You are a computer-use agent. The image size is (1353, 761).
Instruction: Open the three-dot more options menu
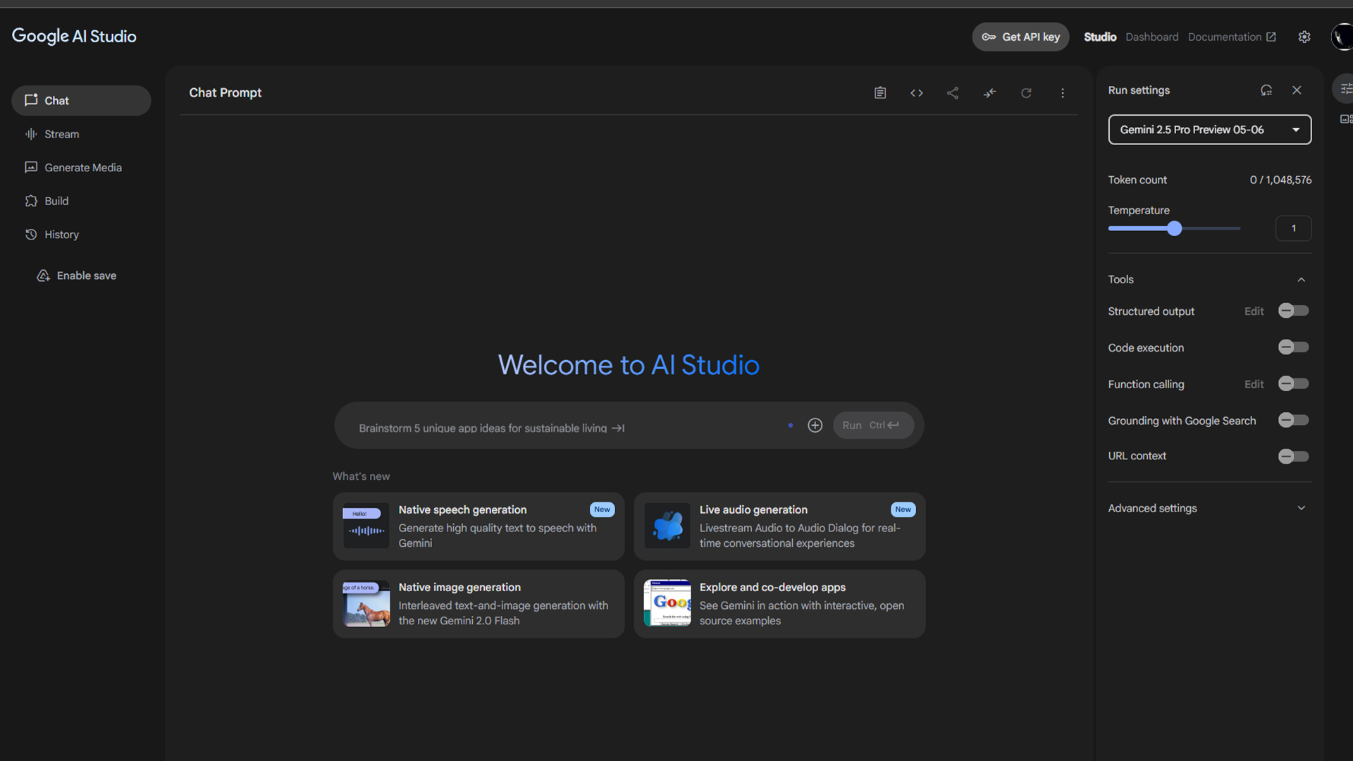point(1063,93)
